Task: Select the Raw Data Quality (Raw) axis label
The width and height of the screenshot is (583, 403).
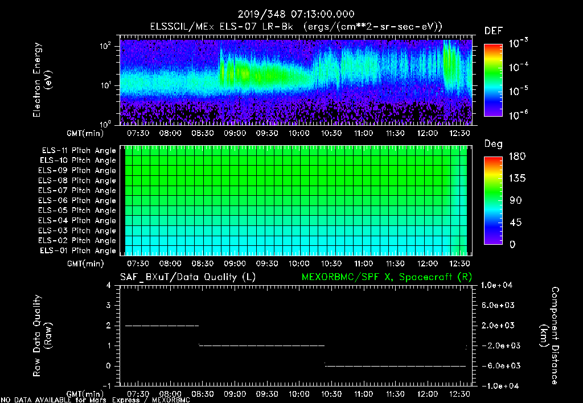Action: (42, 336)
